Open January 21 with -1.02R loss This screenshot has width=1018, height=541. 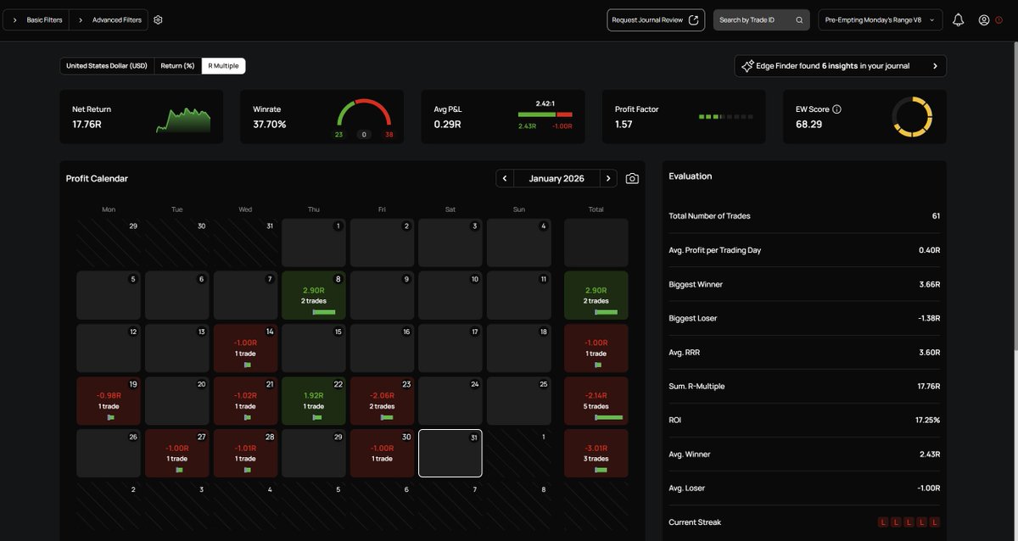click(245, 401)
